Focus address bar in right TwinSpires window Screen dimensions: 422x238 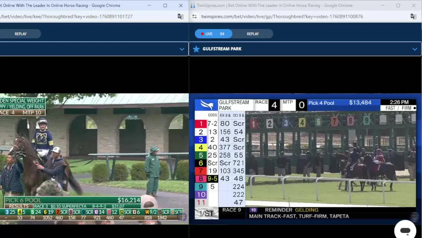click(x=282, y=16)
